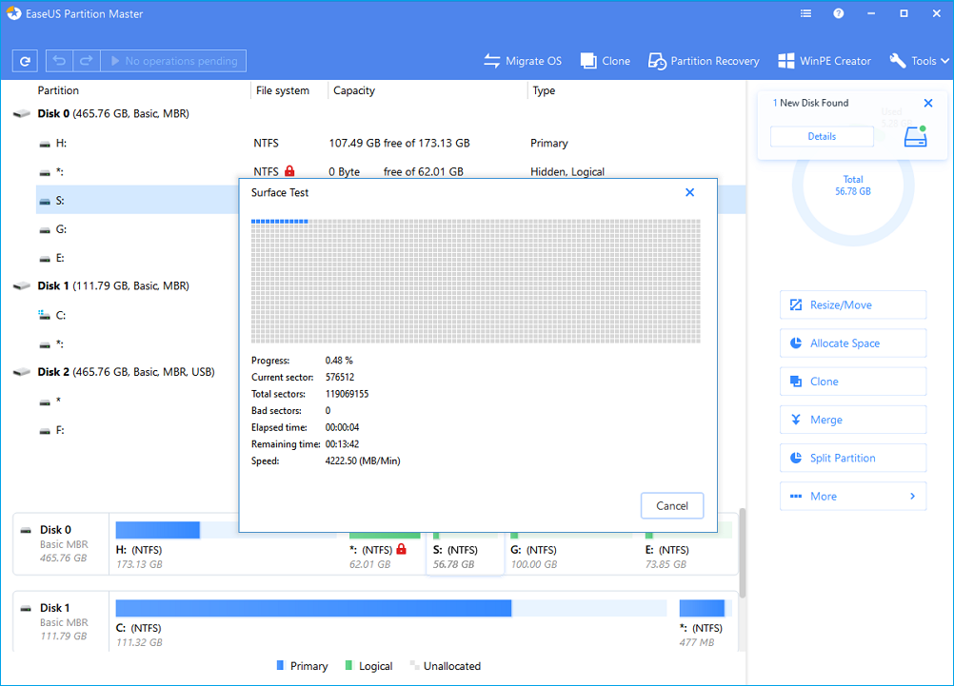The width and height of the screenshot is (954, 686).
Task: Click the refresh disk icon
Action: click(x=25, y=61)
